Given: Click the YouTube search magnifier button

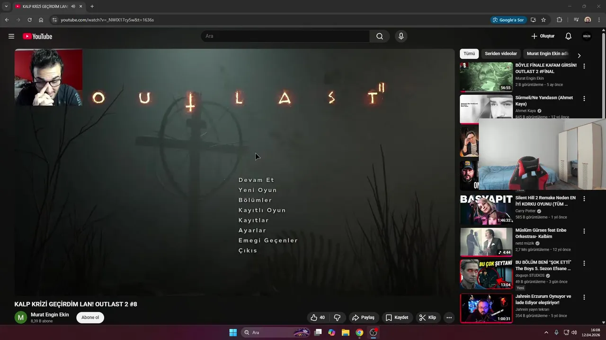Looking at the screenshot, I should (x=380, y=36).
